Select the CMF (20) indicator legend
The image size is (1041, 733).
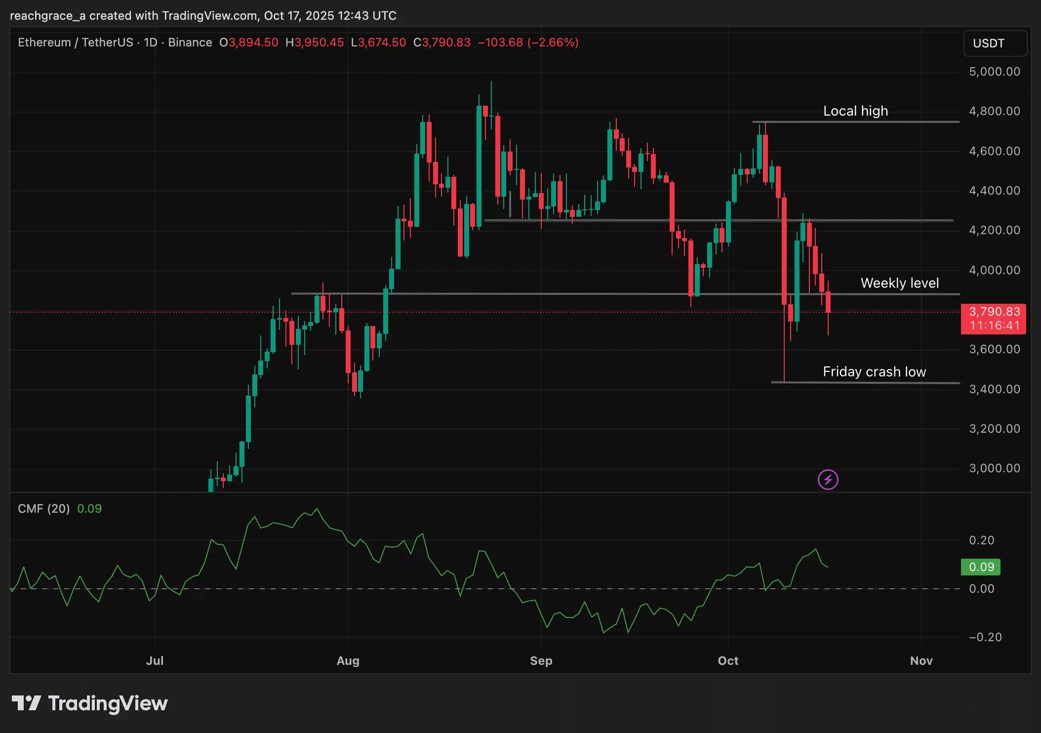pyautogui.click(x=43, y=509)
